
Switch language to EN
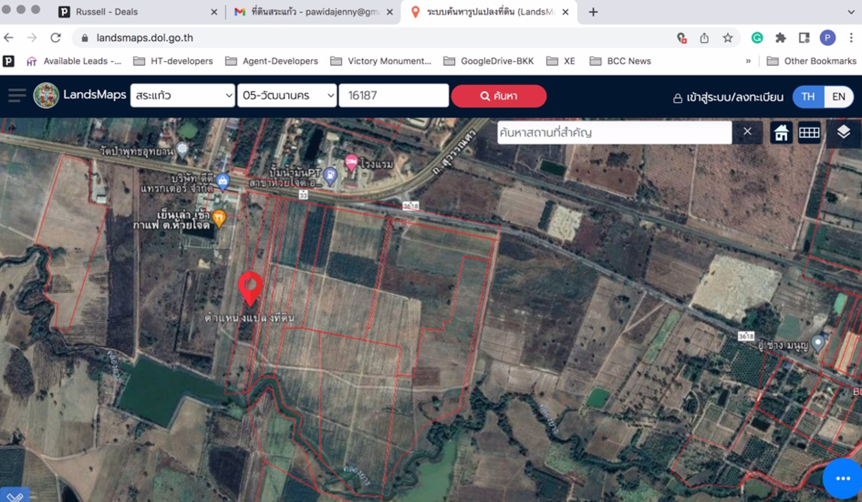tap(838, 96)
